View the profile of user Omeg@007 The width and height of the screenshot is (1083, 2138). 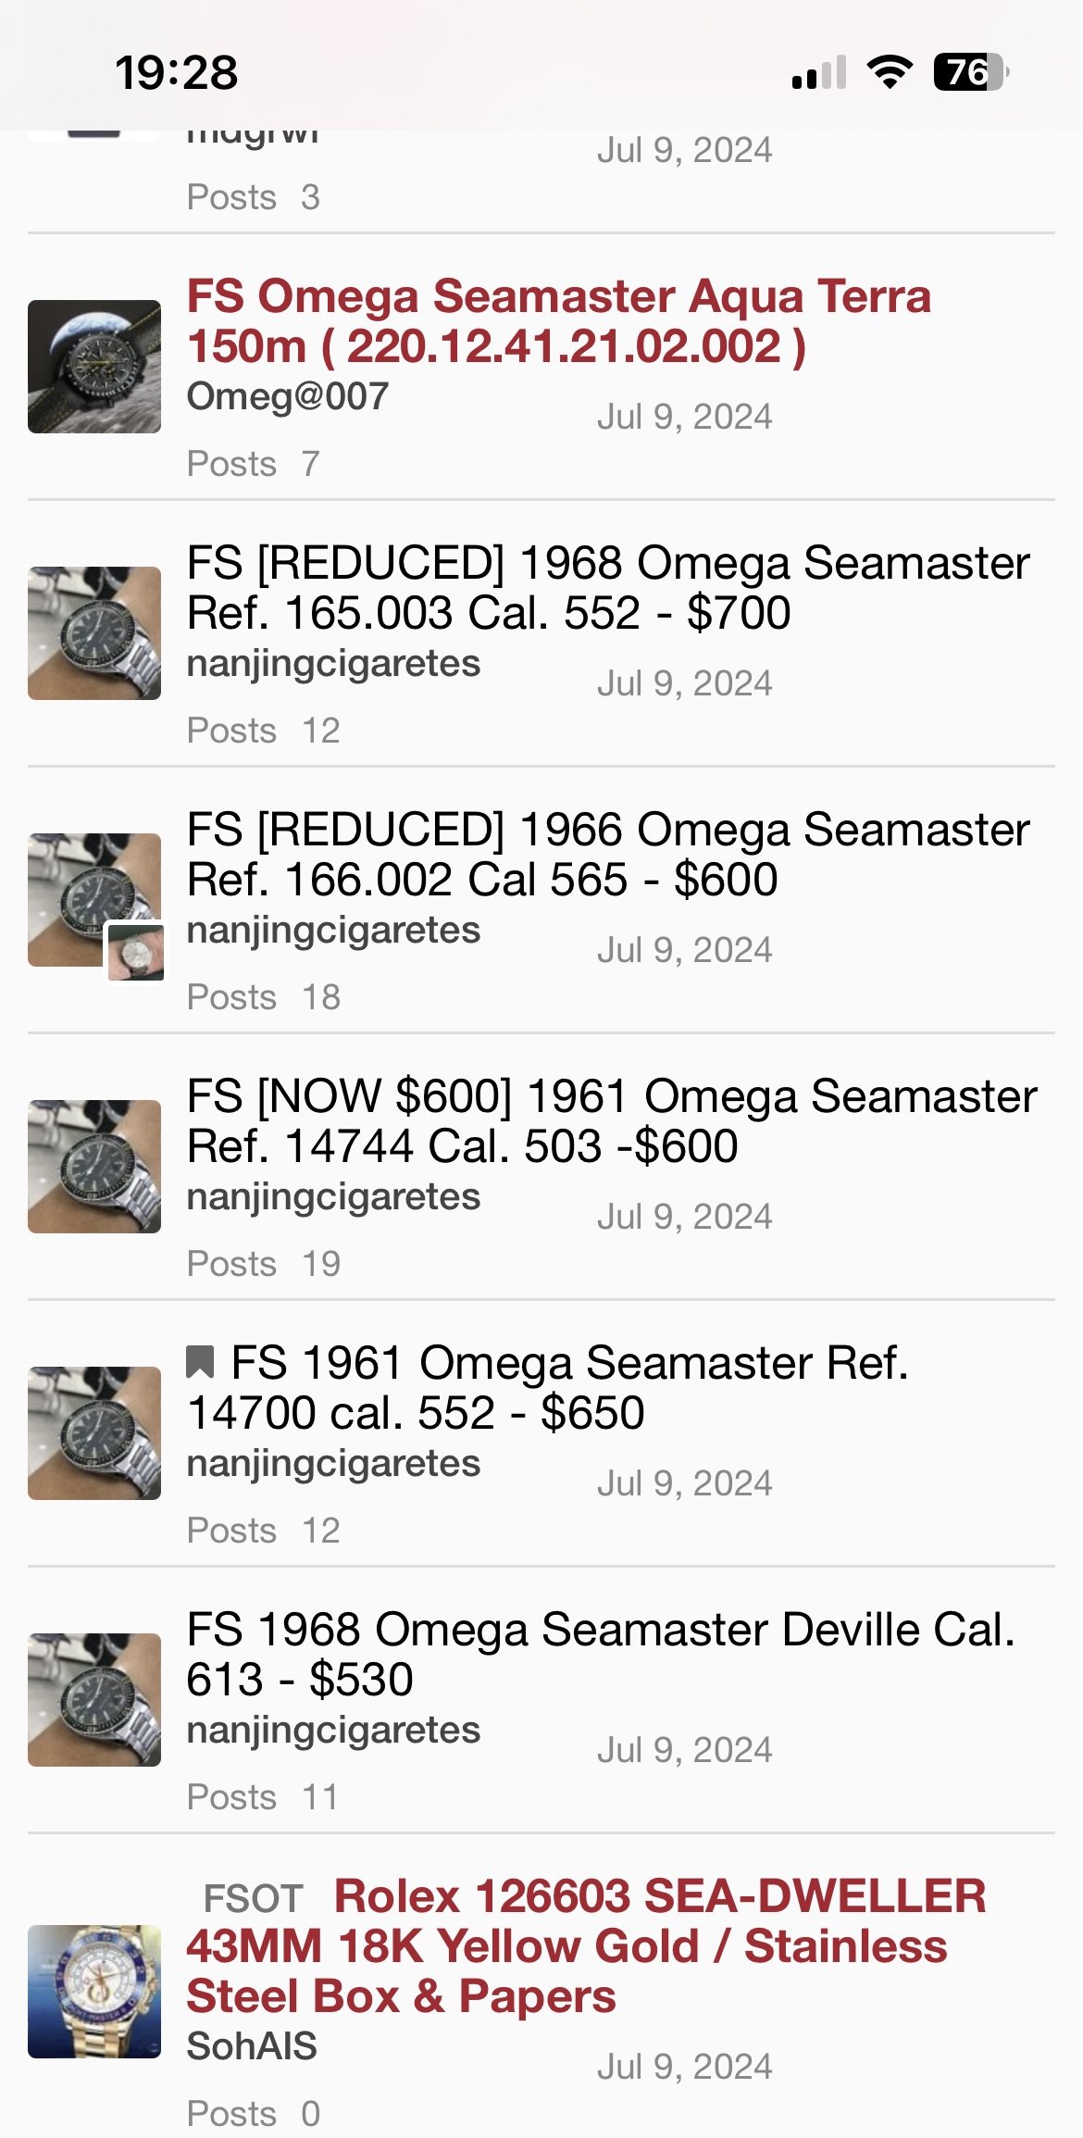tap(288, 397)
